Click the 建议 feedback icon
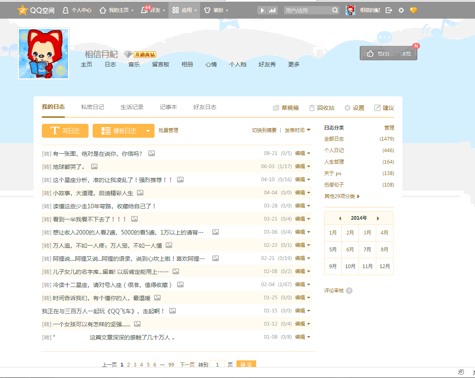 click(x=377, y=108)
